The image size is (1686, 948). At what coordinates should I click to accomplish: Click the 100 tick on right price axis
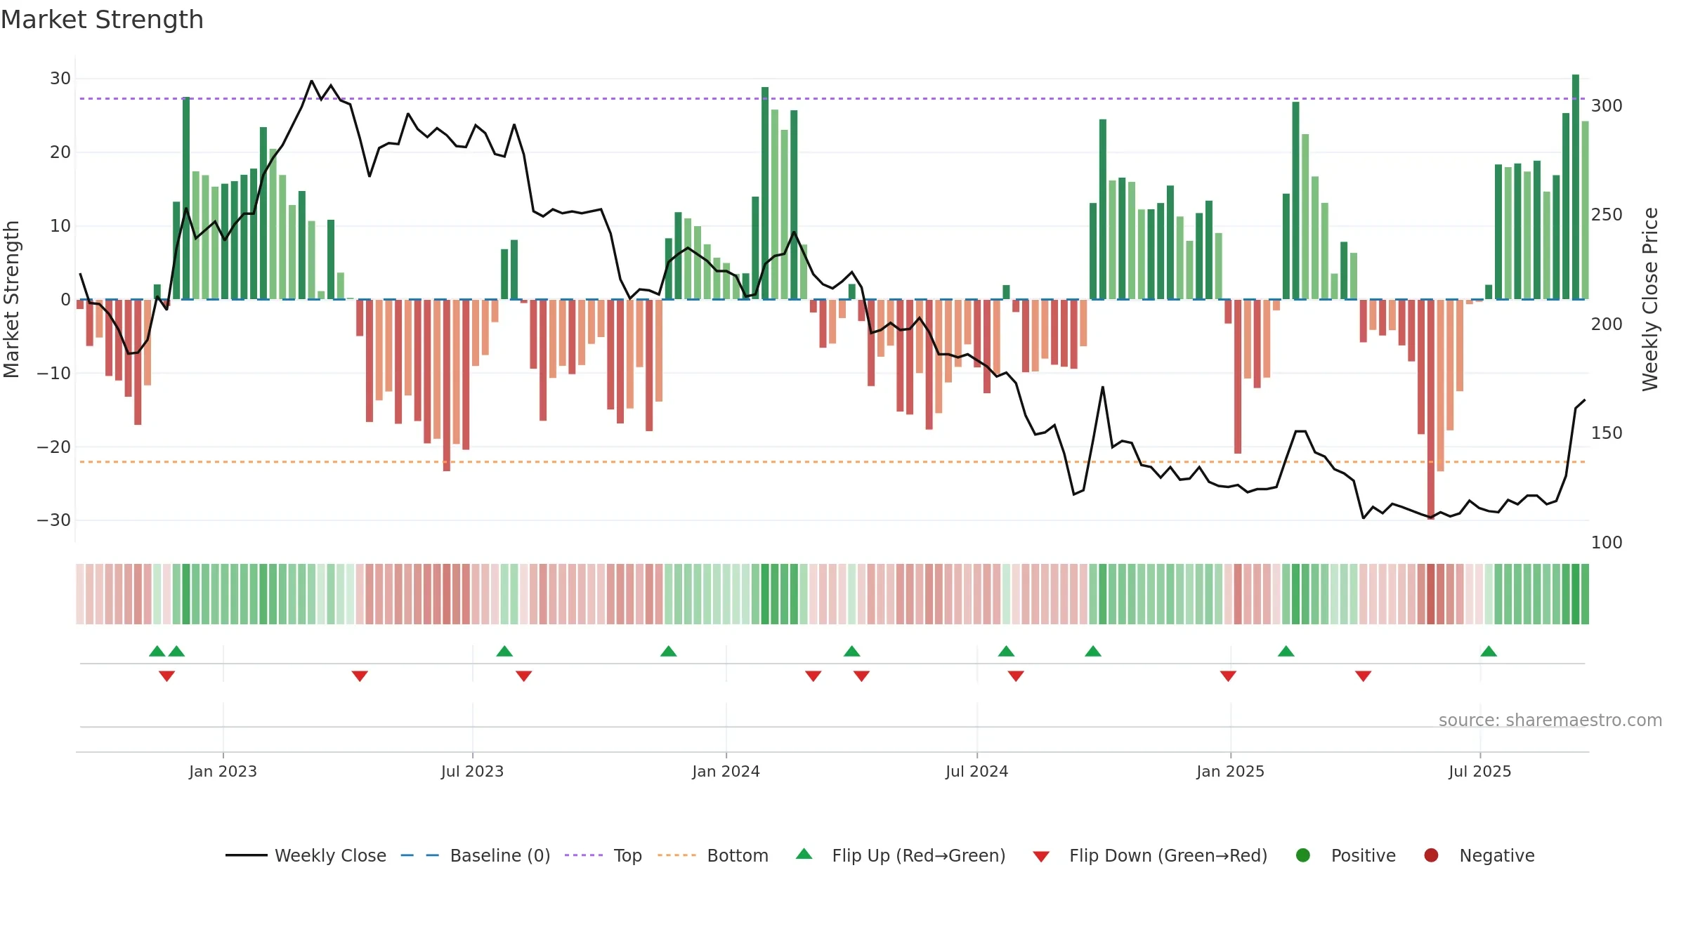tap(1607, 543)
